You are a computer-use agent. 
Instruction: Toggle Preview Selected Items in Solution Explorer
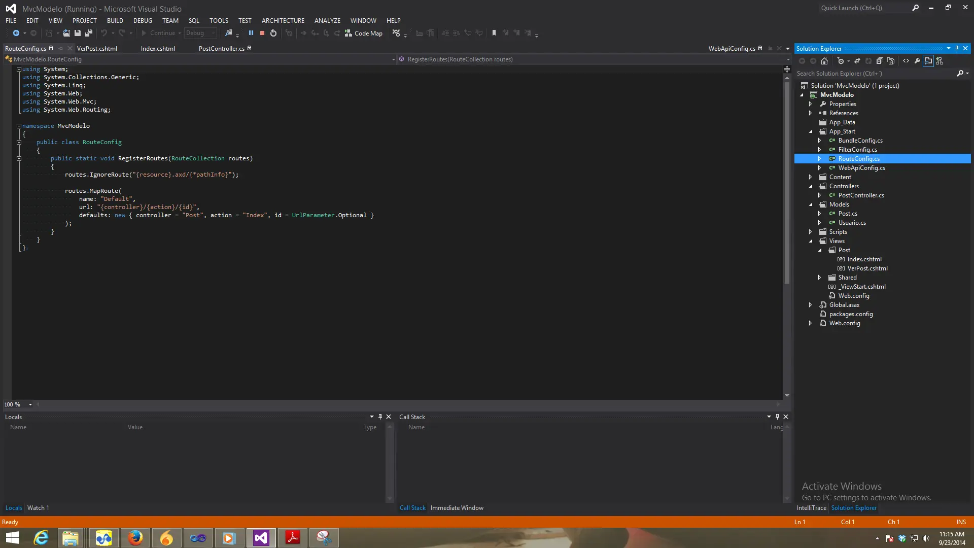(x=928, y=61)
